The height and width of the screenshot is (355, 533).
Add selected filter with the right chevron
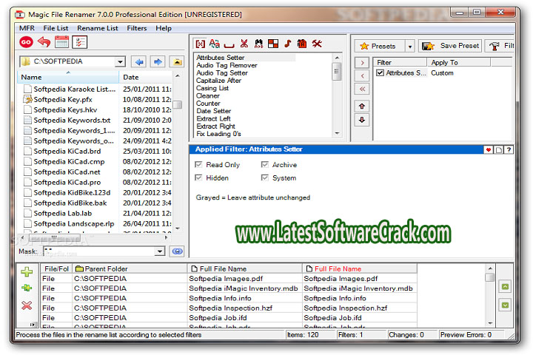coord(362,63)
